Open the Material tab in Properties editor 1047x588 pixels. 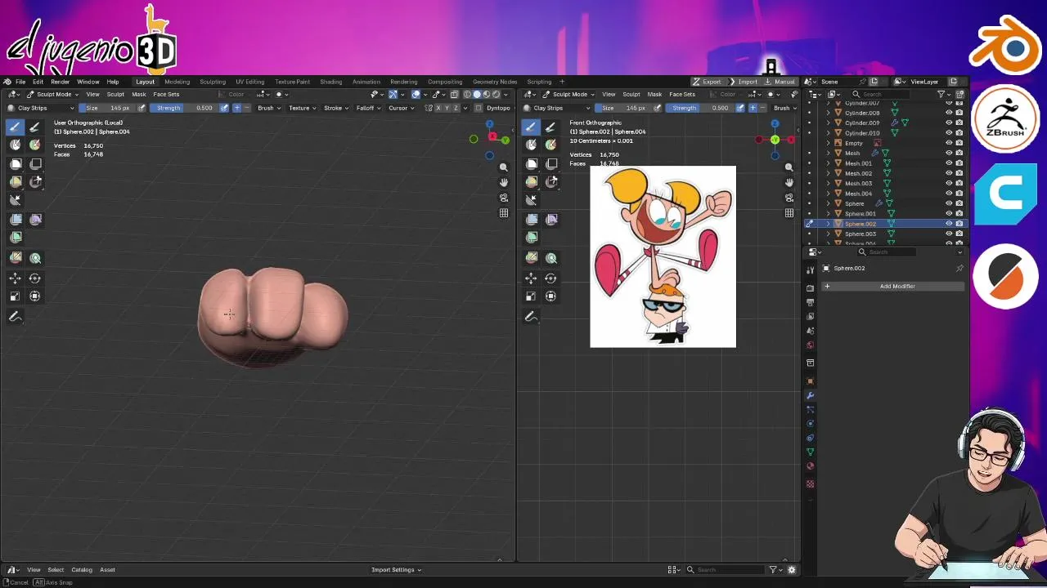click(811, 466)
